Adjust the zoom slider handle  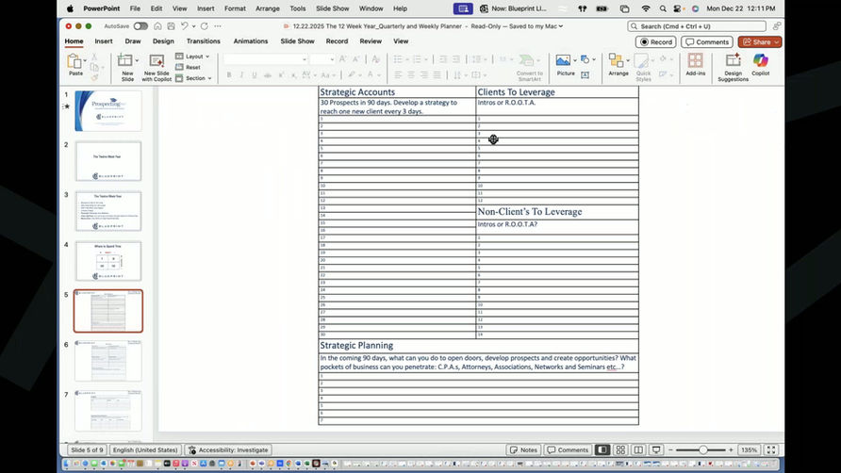(x=703, y=450)
